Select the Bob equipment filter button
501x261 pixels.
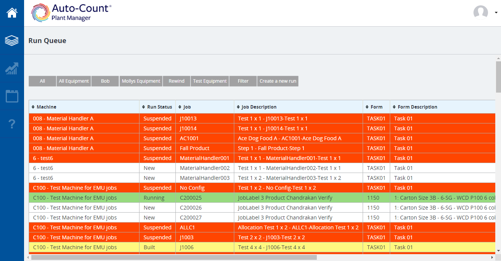click(105, 81)
